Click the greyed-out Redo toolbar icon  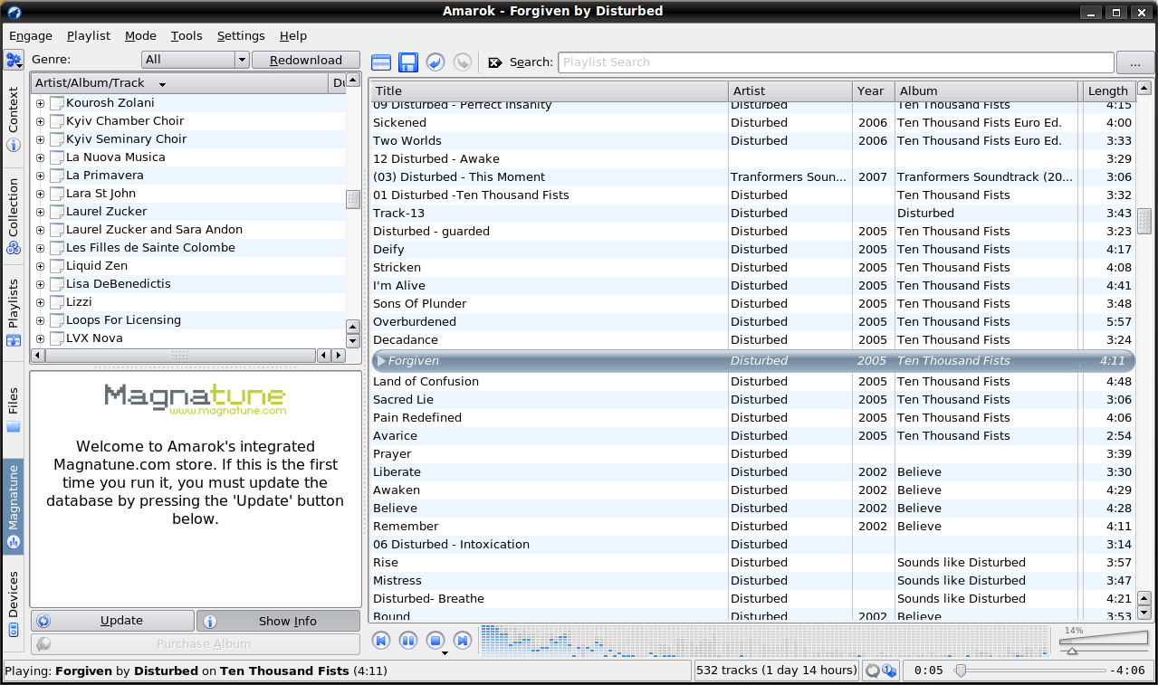click(463, 62)
